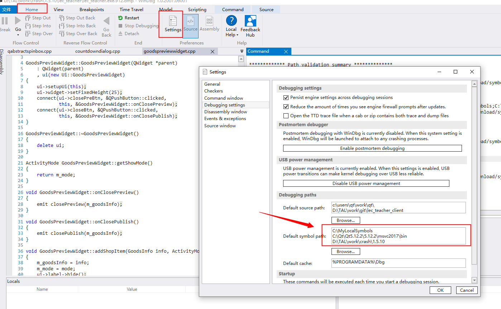Viewport: 501px width, 309px height.
Task: Click Enable postmortem debugging button
Action: pos(372,148)
